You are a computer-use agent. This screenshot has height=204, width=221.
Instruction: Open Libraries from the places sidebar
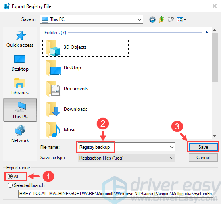click(20, 87)
